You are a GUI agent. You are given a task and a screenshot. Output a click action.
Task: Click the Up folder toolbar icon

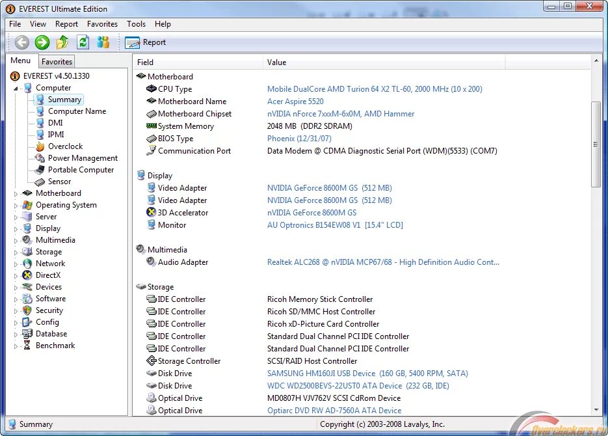coord(62,42)
